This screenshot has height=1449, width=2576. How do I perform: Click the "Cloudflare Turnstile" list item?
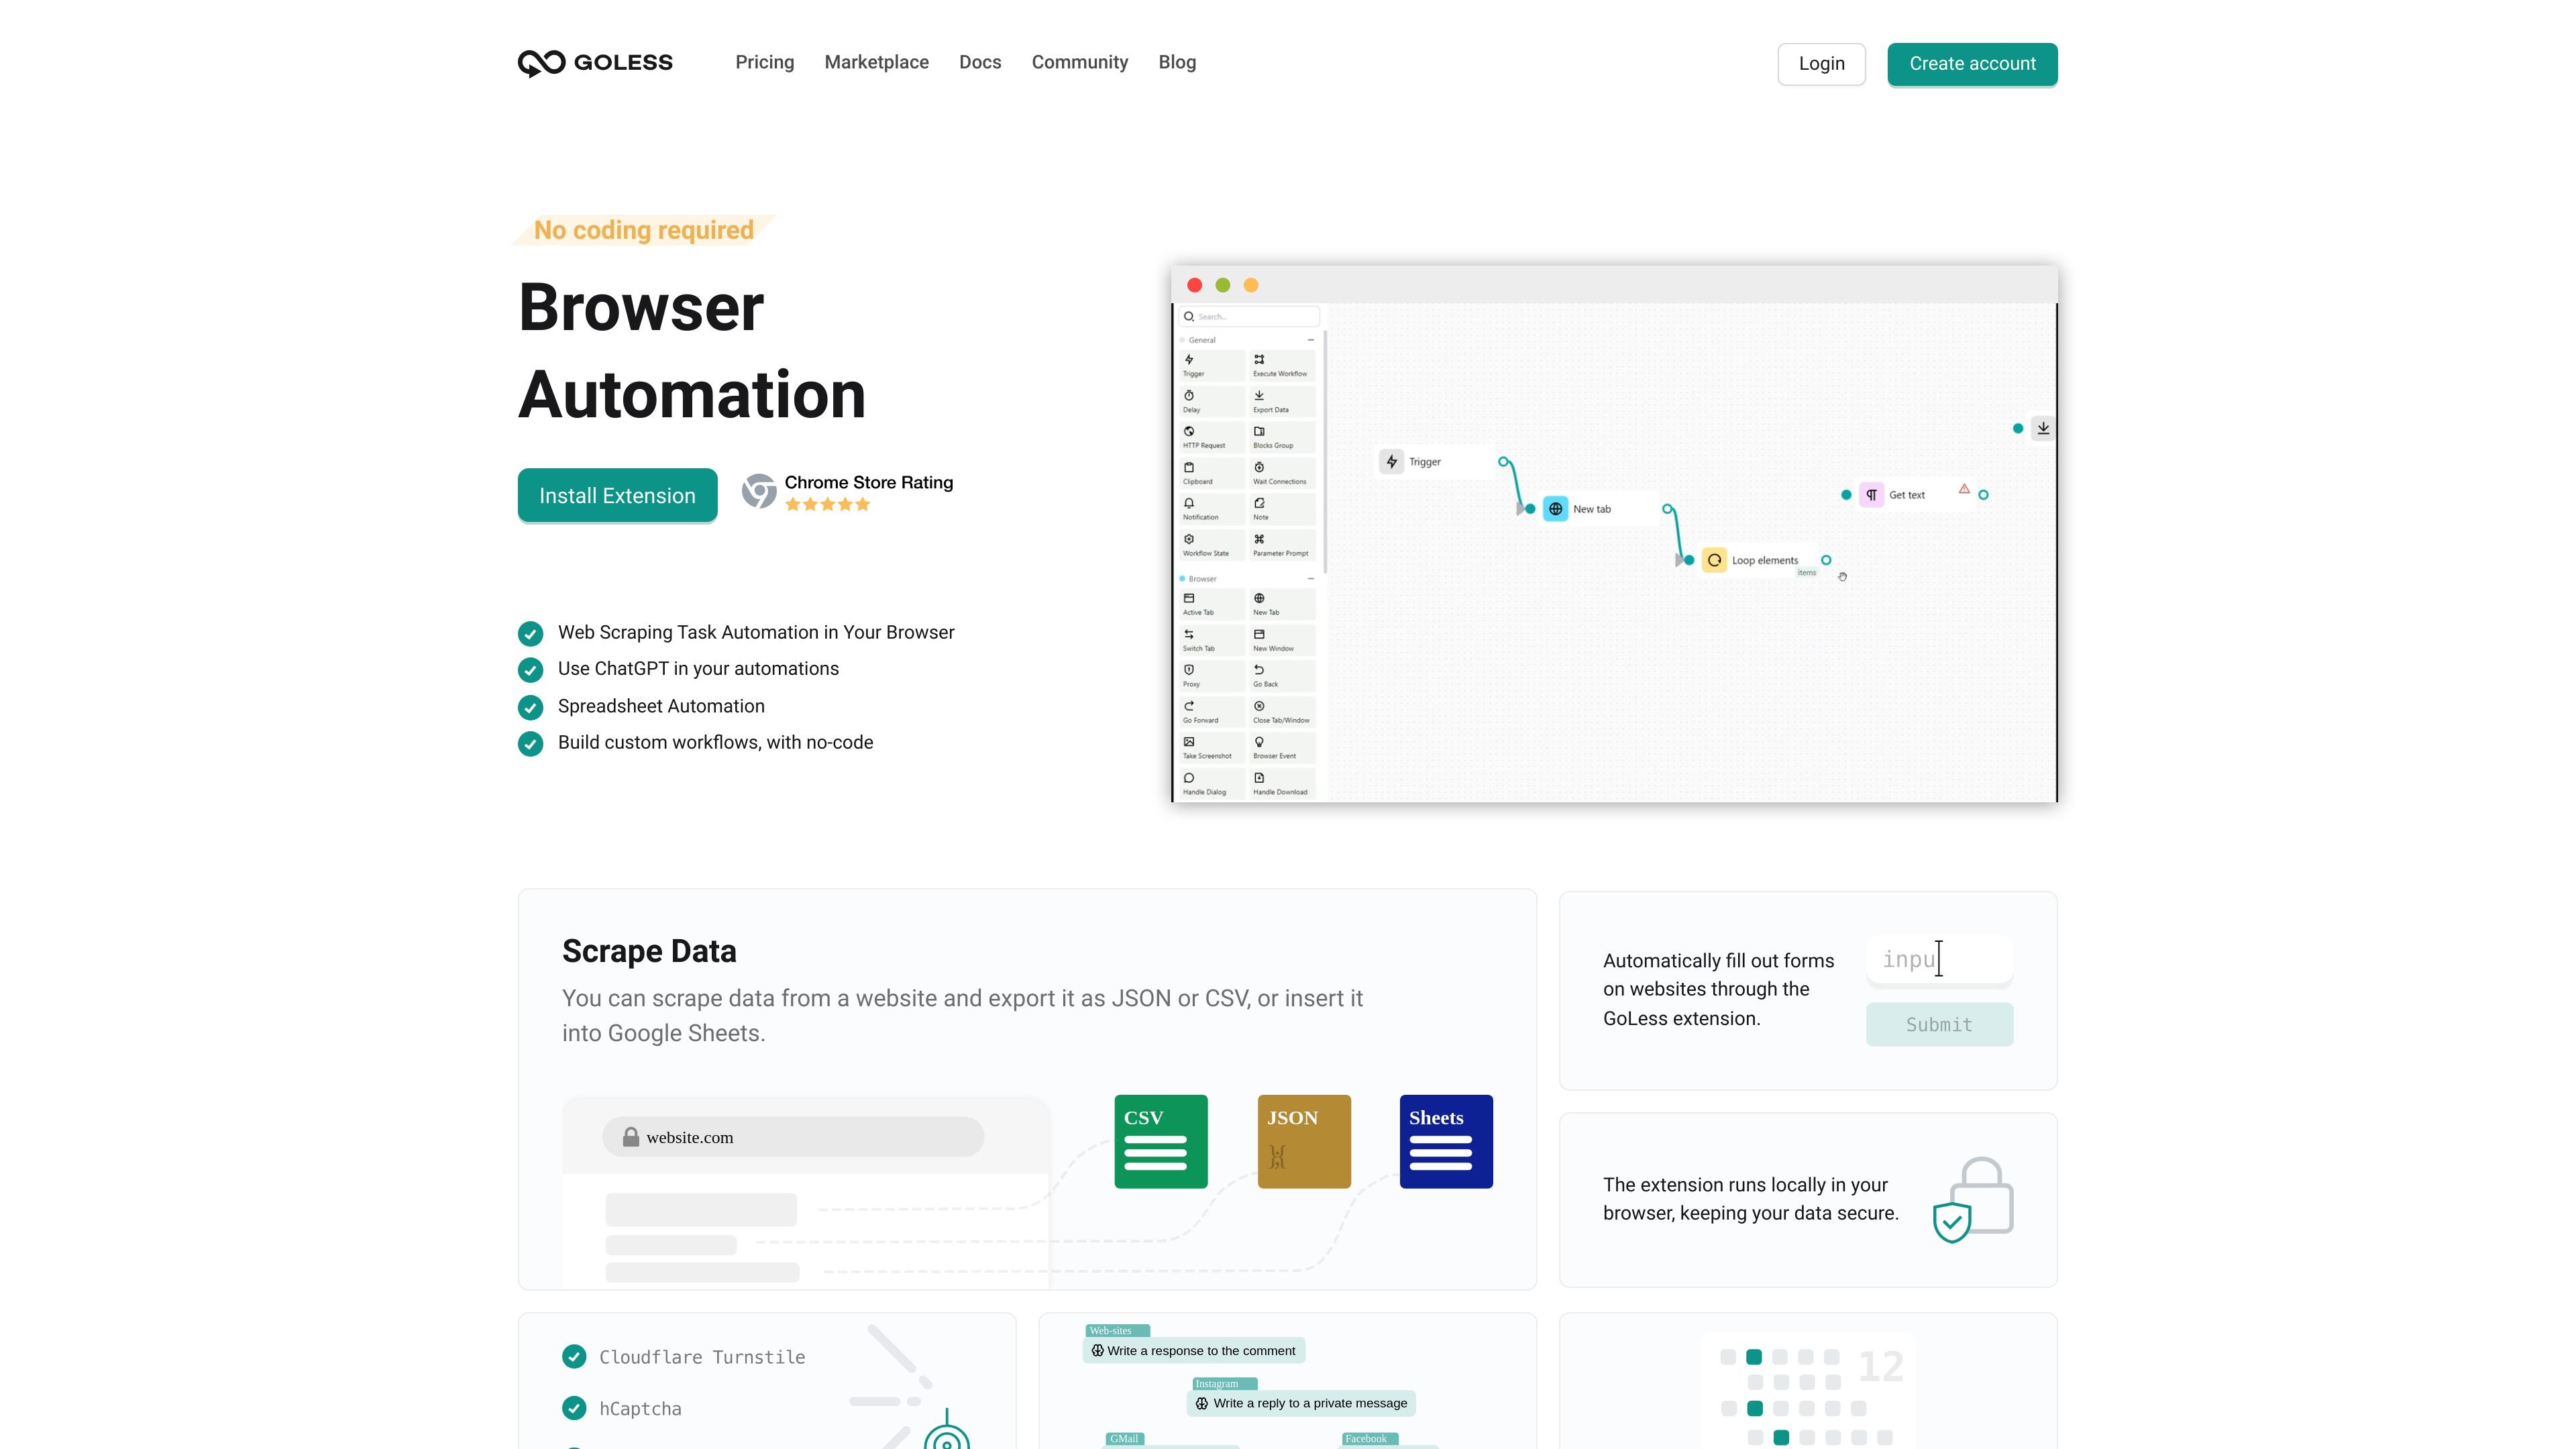tap(702, 1357)
